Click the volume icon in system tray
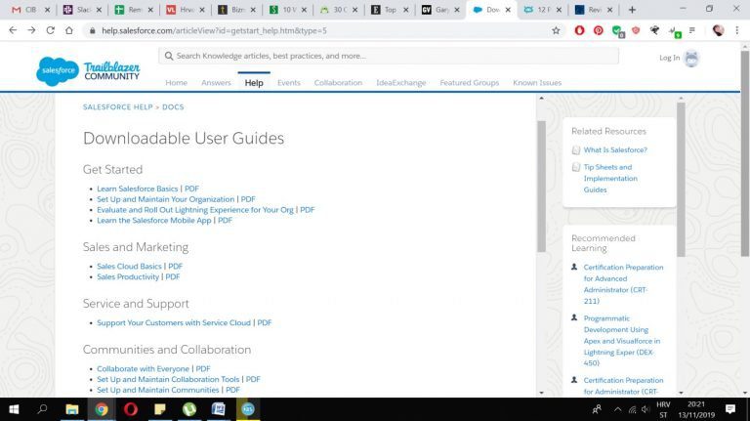750x421 pixels. click(646, 409)
